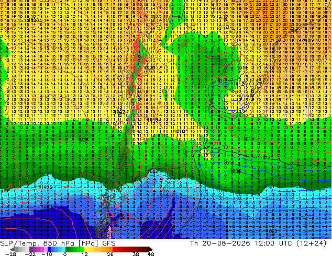Click the yellow swatch above label 12
Viewport: 332px width, 256px height.
click(x=85, y=249)
